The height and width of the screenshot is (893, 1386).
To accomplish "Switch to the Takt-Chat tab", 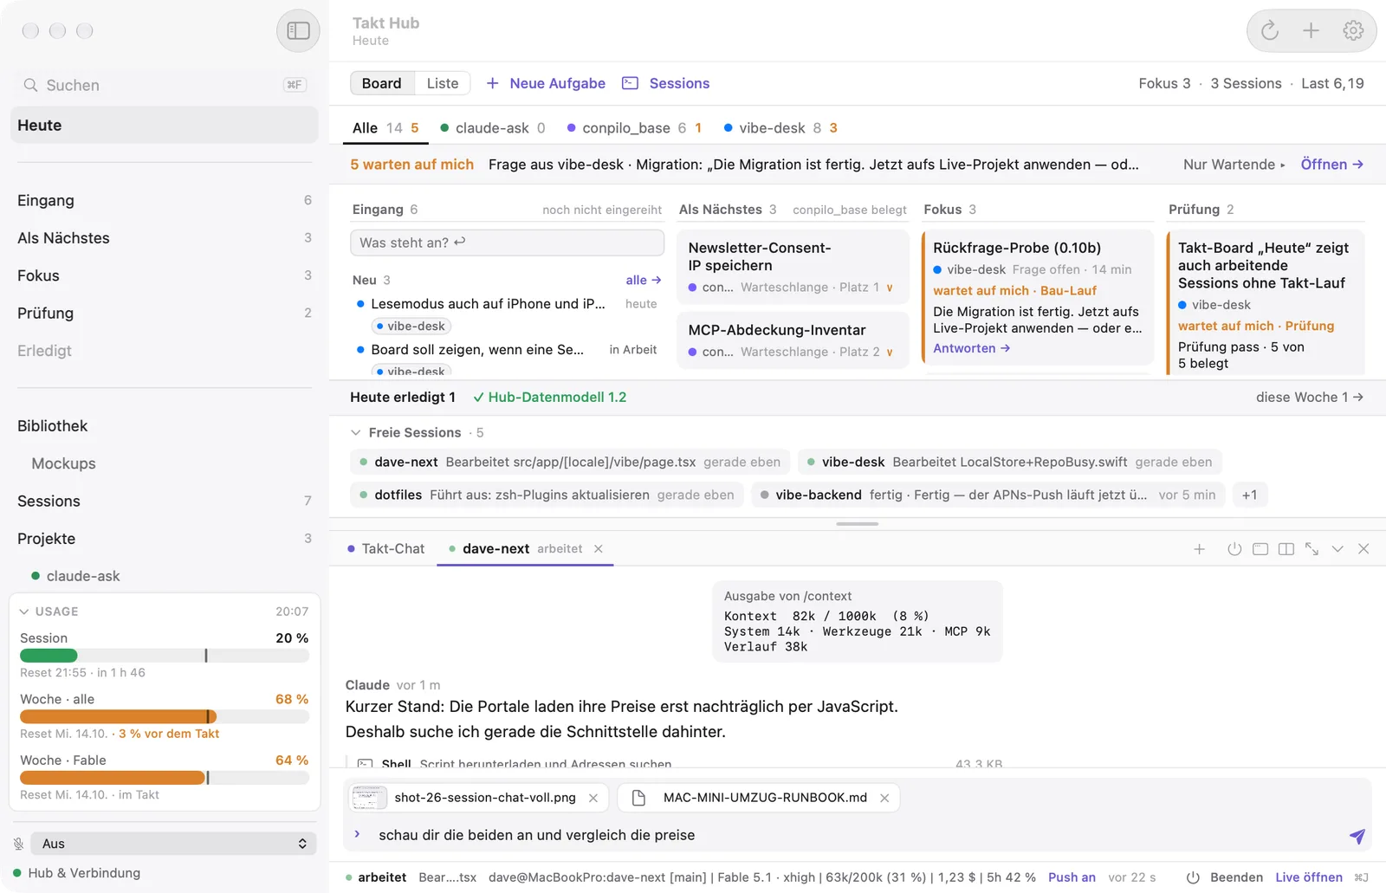I will pyautogui.click(x=386, y=549).
